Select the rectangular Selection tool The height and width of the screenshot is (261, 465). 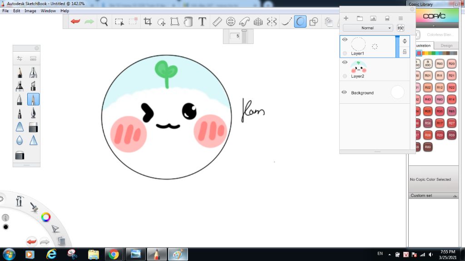[x=119, y=22]
